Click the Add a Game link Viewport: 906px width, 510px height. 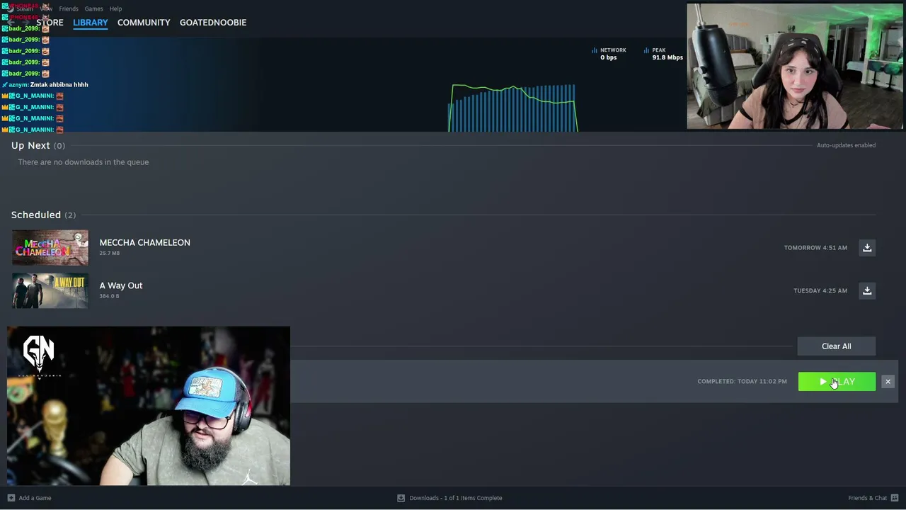(35, 498)
